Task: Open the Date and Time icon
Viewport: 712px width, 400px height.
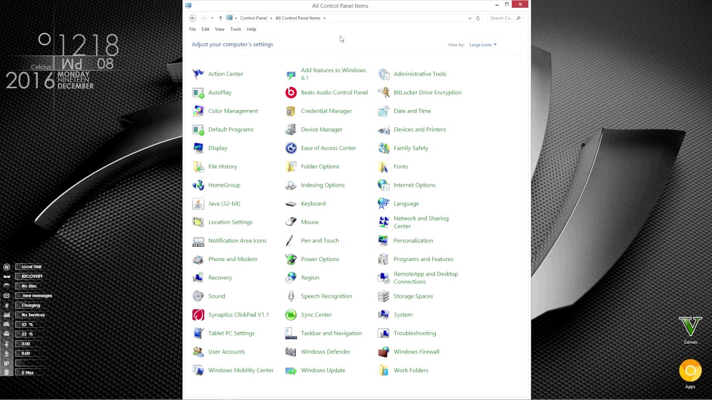Action: (384, 111)
